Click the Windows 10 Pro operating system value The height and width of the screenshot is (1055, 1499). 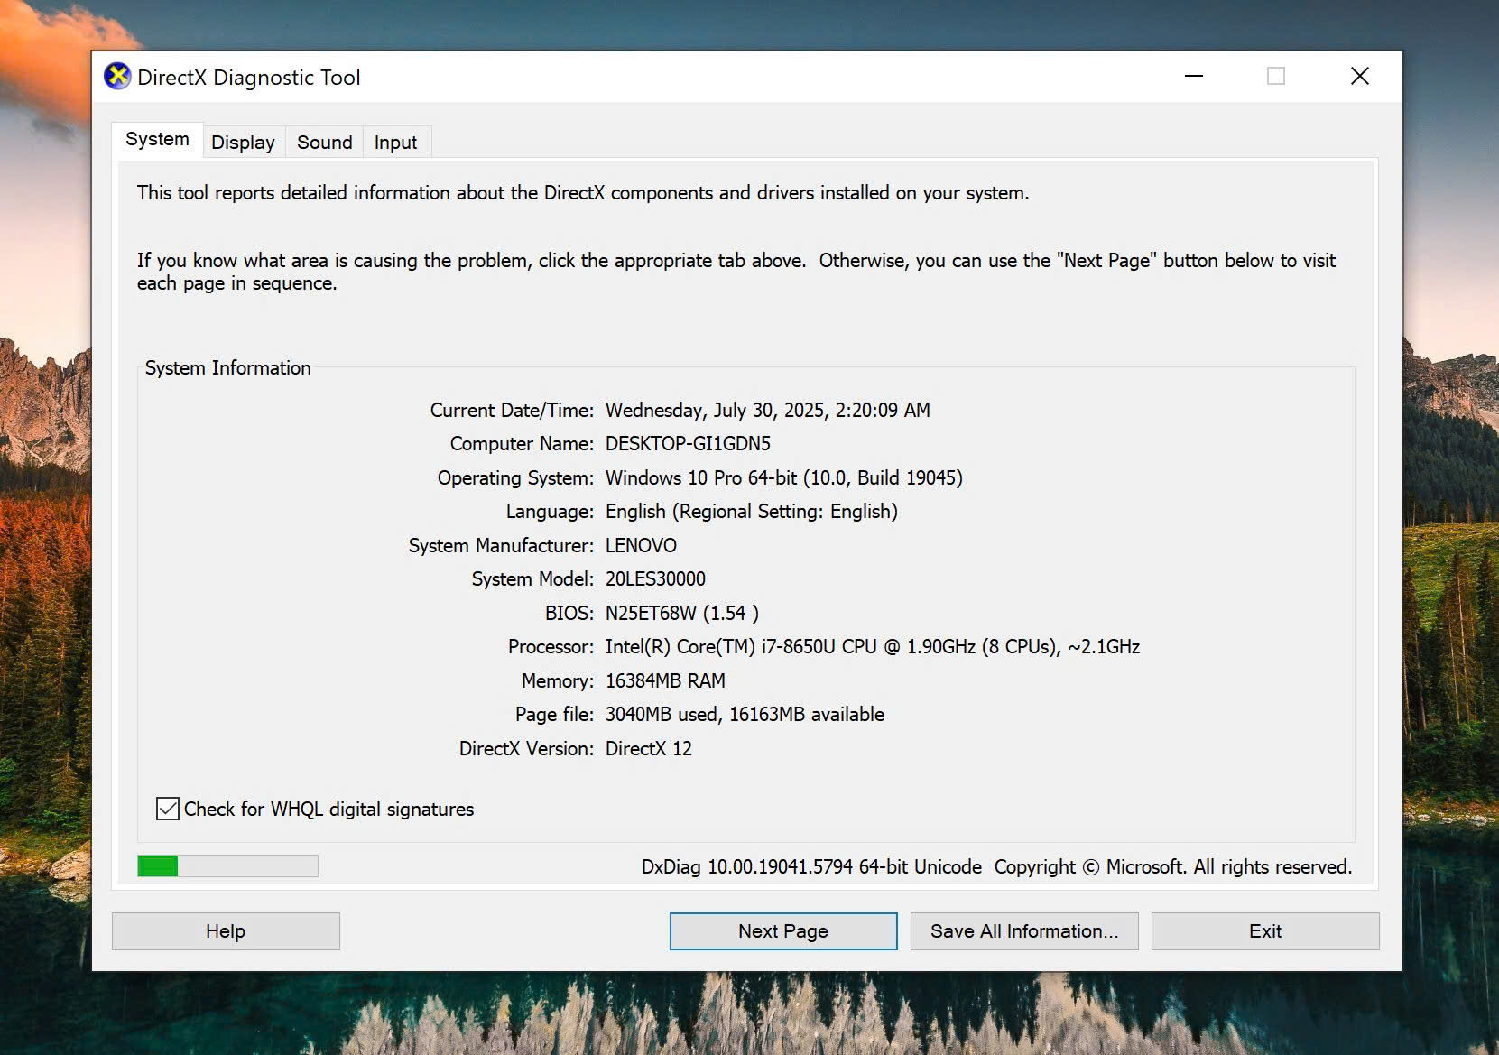click(783, 478)
